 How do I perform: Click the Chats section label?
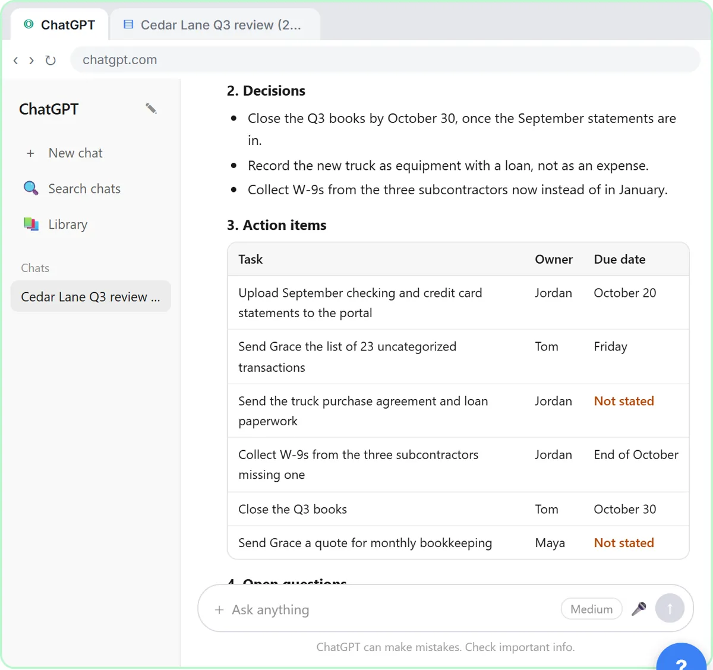coord(35,268)
